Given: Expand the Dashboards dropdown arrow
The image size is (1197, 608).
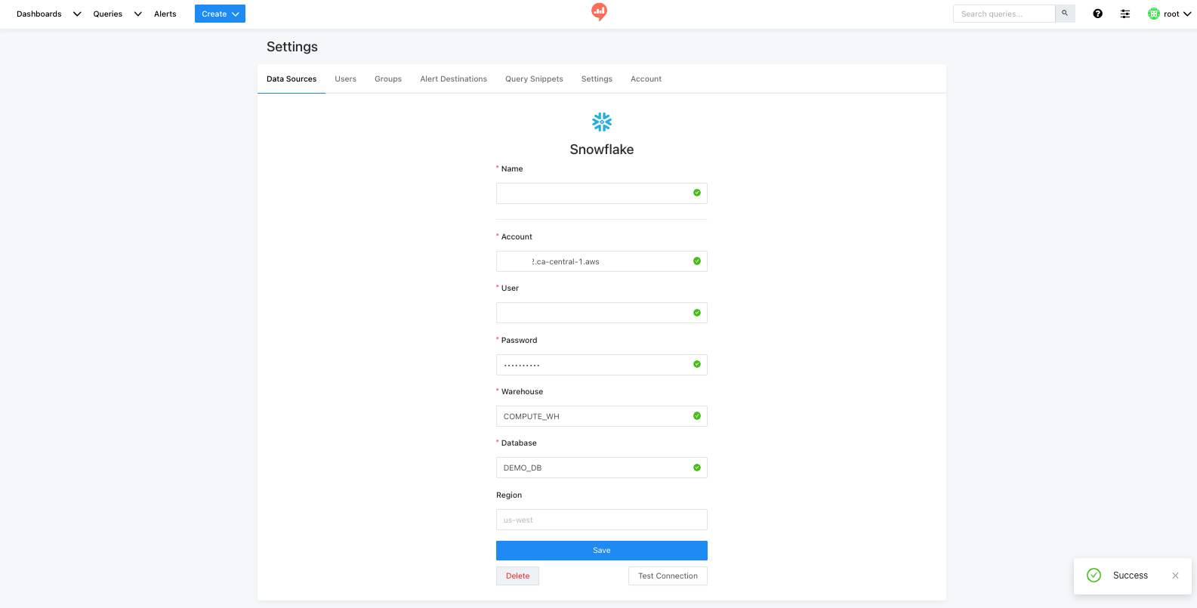Looking at the screenshot, I should click(x=77, y=14).
